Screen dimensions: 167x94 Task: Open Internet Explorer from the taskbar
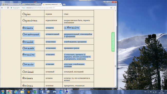pyautogui.click(x=16, y=92)
